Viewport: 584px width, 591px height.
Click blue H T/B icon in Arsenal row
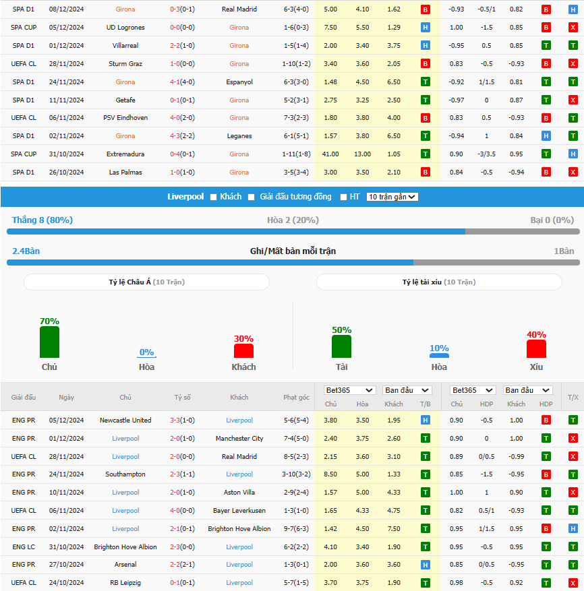[x=425, y=565]
